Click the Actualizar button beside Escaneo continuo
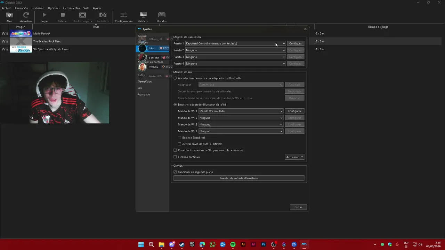The image size is (445, 250). (292, 157)
